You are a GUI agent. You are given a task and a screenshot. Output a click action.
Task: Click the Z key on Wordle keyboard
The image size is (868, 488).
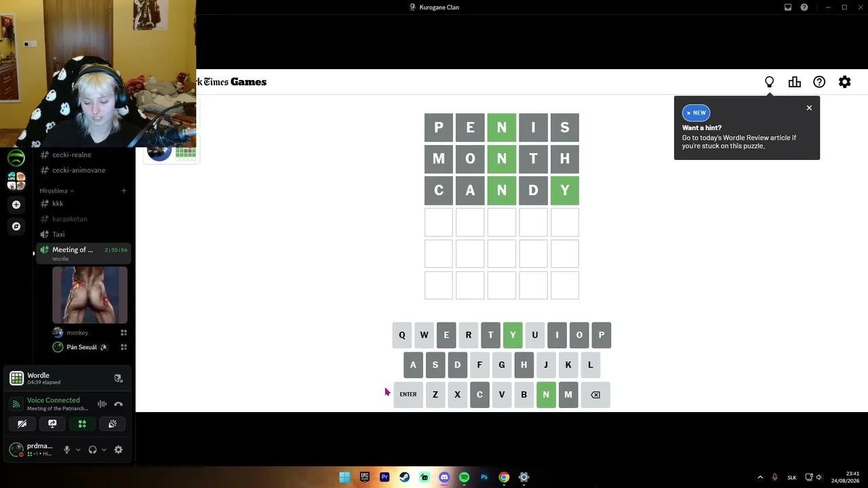(x=435, y=394)
